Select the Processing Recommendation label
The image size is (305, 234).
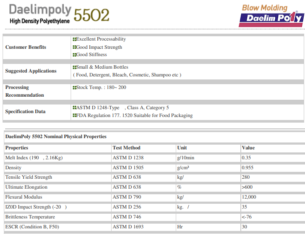coord(25,91)
